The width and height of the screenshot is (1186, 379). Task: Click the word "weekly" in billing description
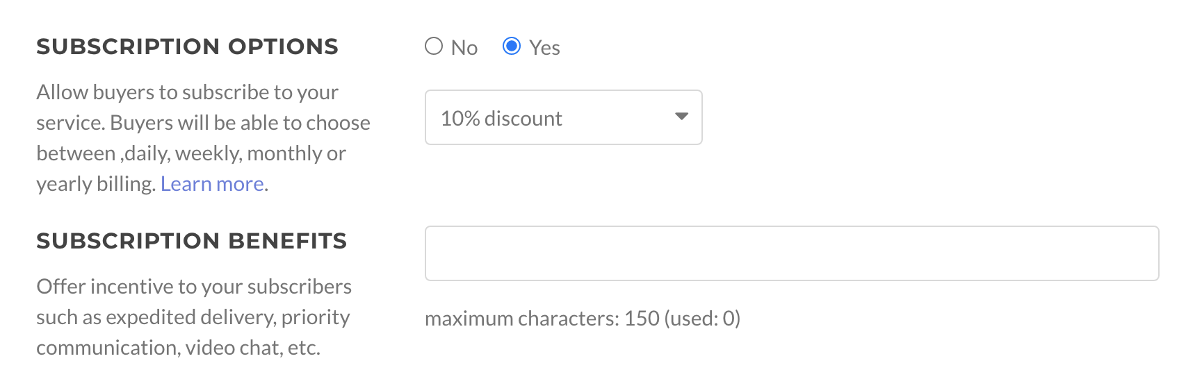pos(206,153)
